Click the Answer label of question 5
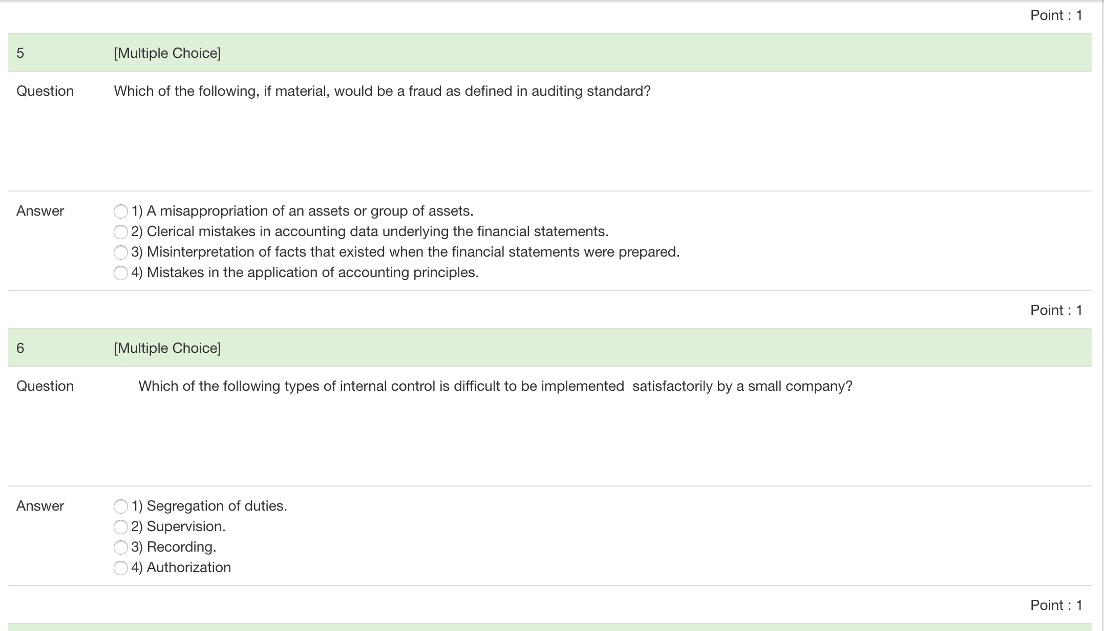 39,211
